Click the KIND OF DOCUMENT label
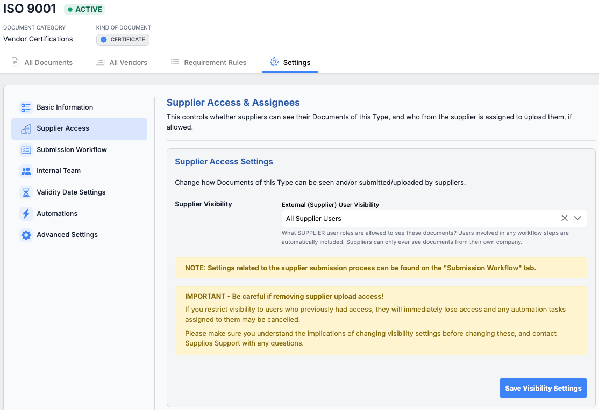The height and width of the screenshot is (410, 599). [x=123, y=27]
